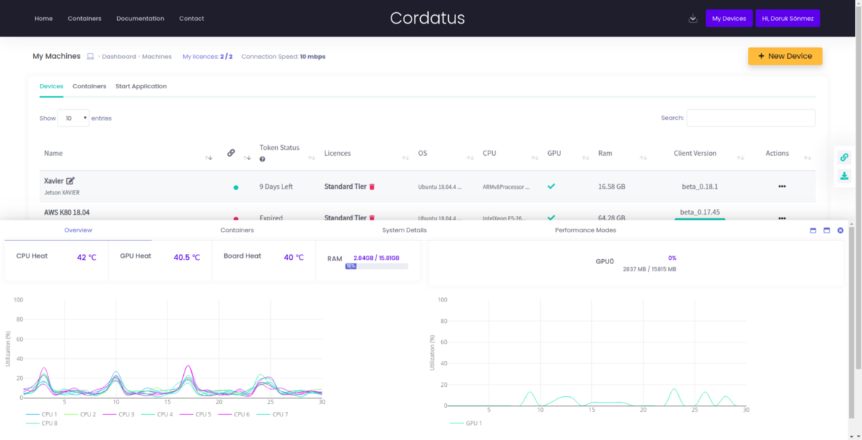Click the Search input field
Screen dimensions: 862x440
tap(751, 118)
